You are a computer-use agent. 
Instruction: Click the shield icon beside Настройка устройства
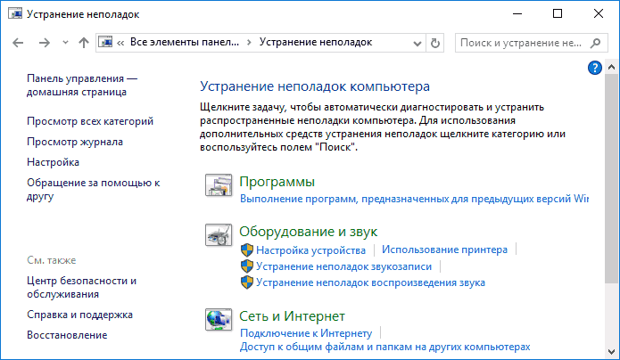(x=247, y=250)
